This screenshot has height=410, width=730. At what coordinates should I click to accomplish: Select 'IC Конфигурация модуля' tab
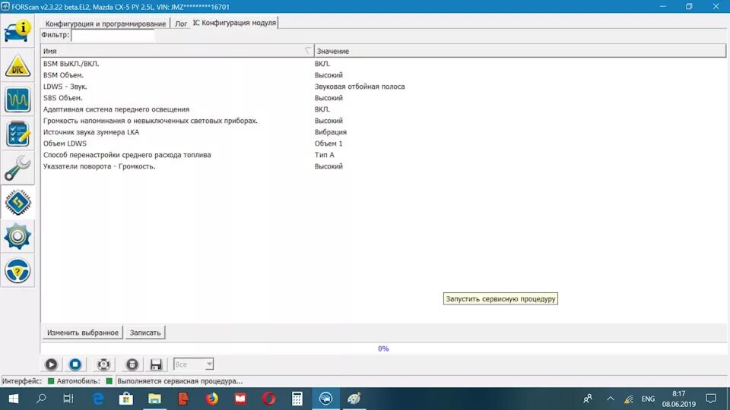(x=234, y=23)
